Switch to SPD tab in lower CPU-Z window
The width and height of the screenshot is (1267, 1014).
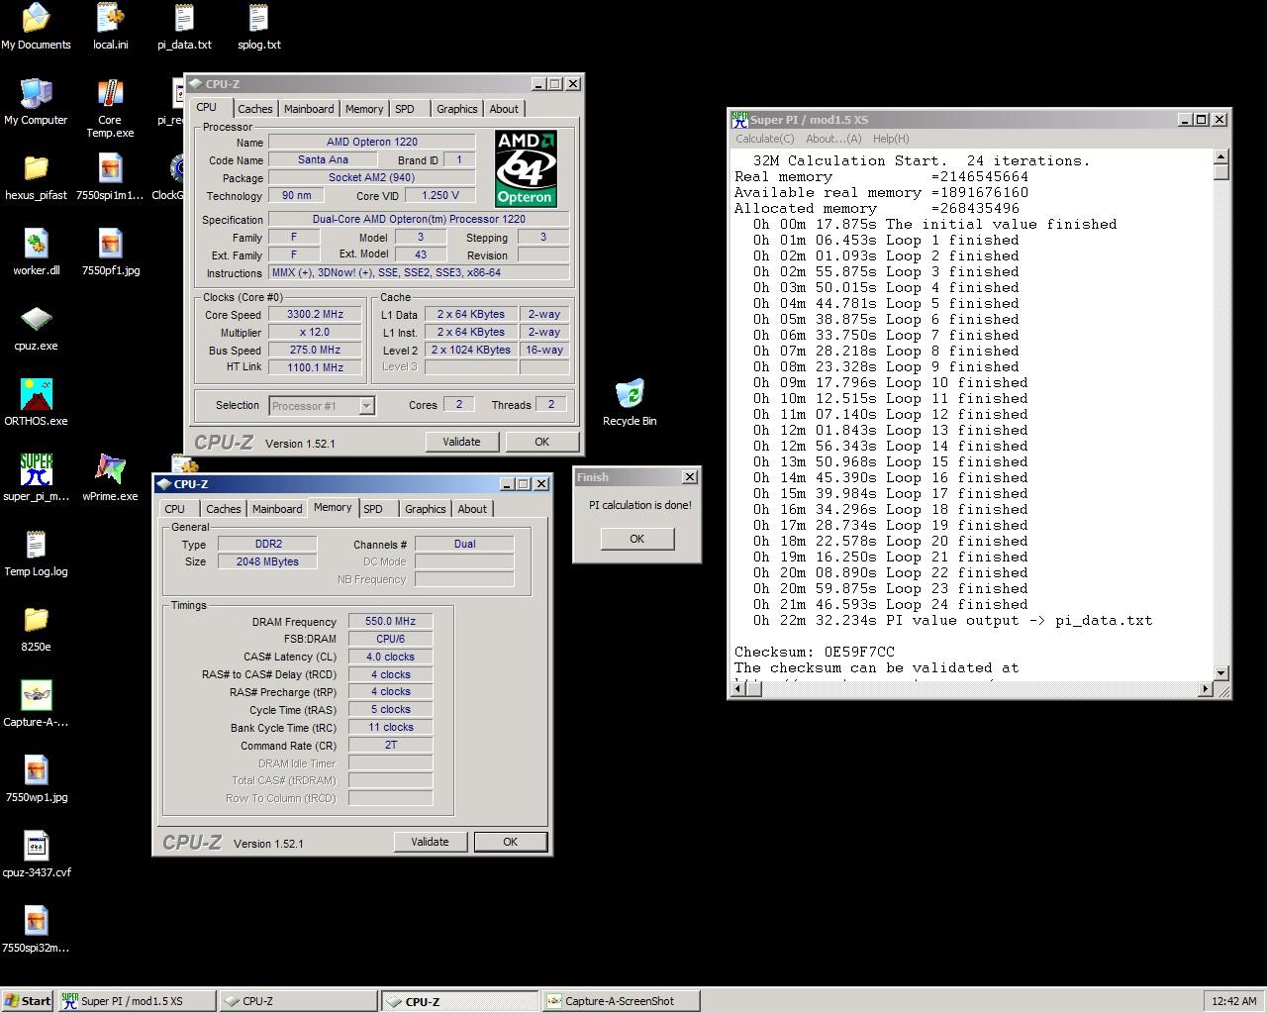pos(373,509)
